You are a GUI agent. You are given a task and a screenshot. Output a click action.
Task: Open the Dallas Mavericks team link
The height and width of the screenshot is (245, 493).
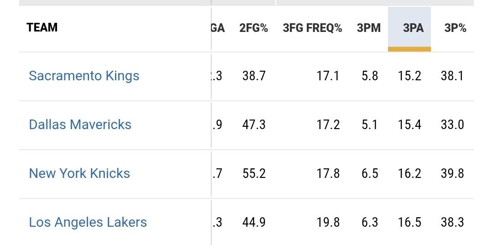80,125
